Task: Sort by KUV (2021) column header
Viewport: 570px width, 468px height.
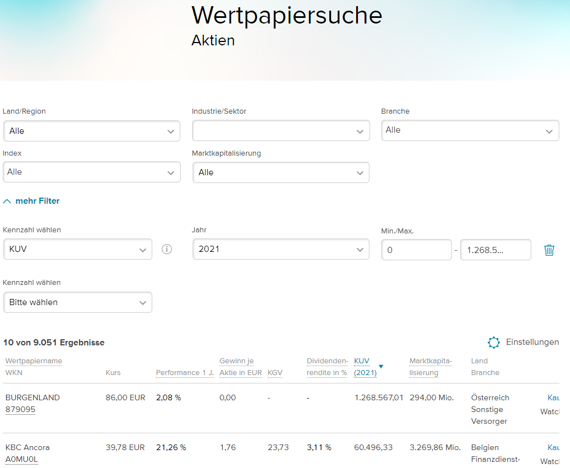Action: [365, 367]
